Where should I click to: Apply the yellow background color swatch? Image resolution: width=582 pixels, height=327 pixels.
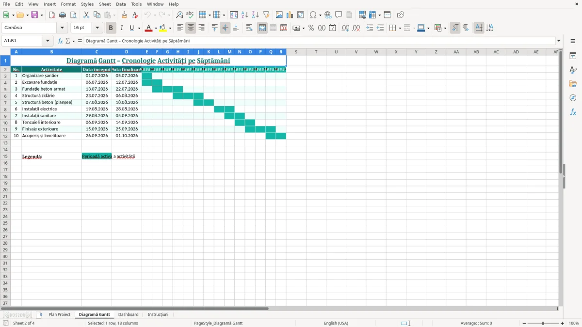coord(163,28)
